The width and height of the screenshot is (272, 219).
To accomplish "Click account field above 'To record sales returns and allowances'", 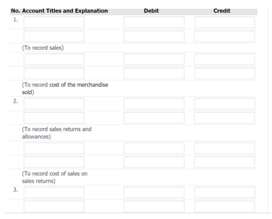I will click(x=54, y=118).
